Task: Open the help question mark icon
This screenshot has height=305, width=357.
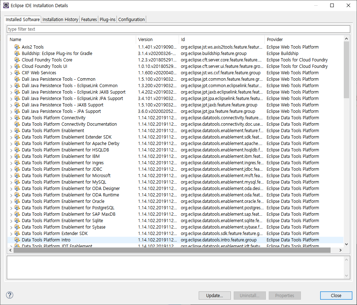Action: coord(10,295)
